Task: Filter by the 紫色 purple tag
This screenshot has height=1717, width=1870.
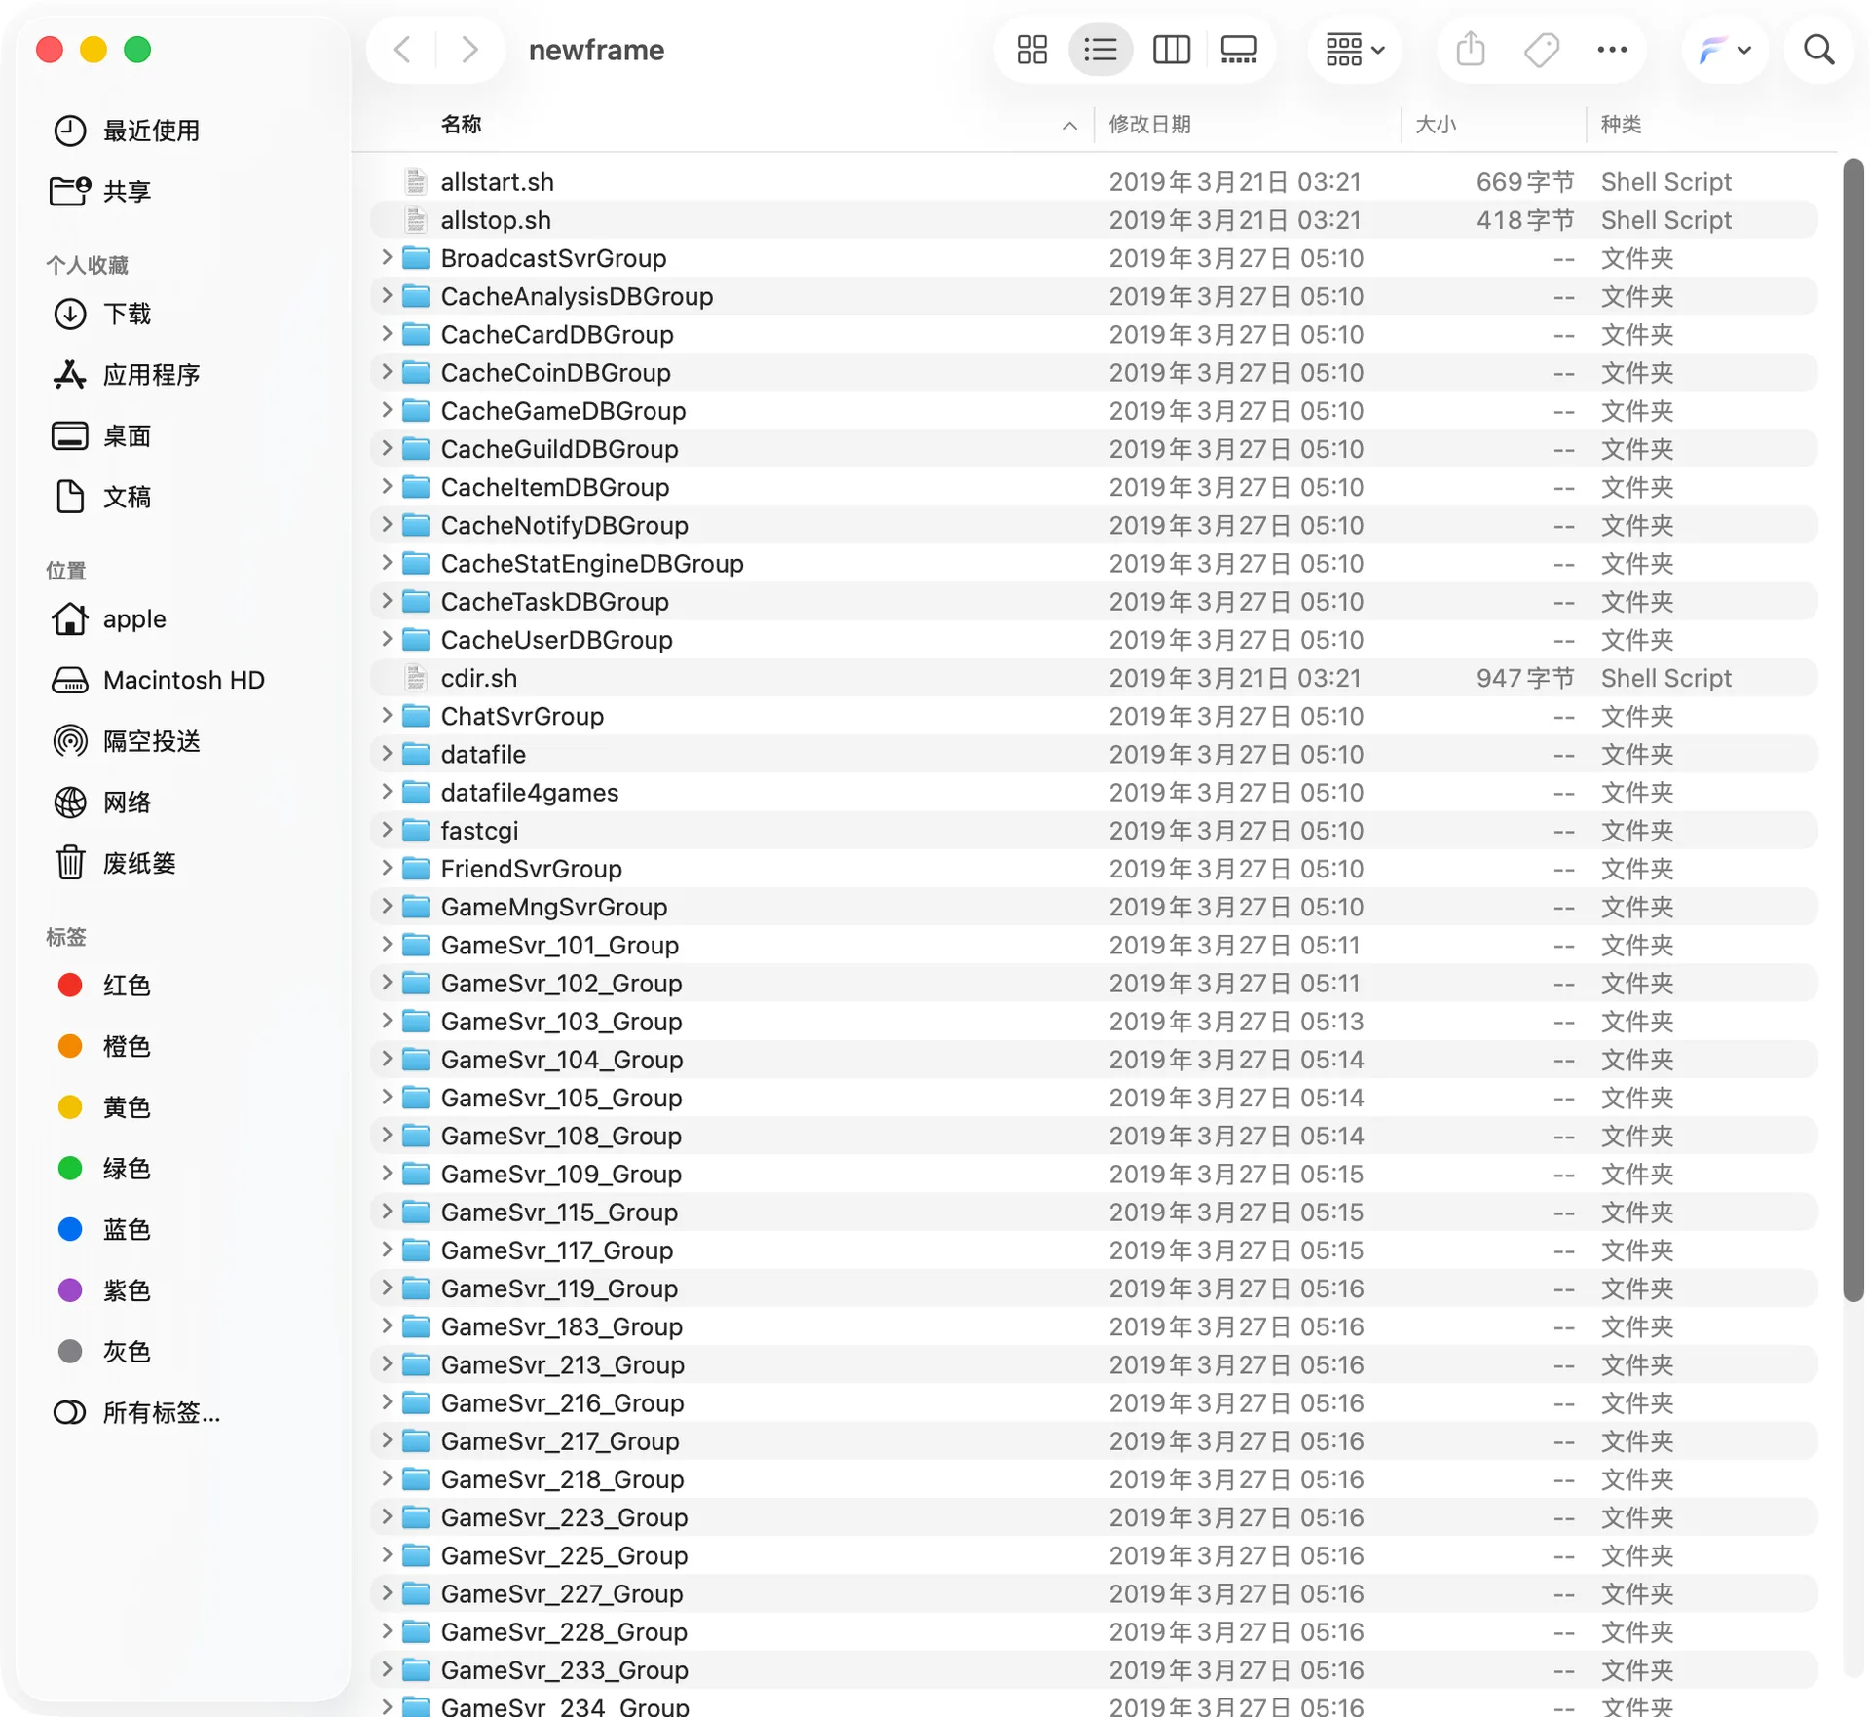Action: [104, 1290]
